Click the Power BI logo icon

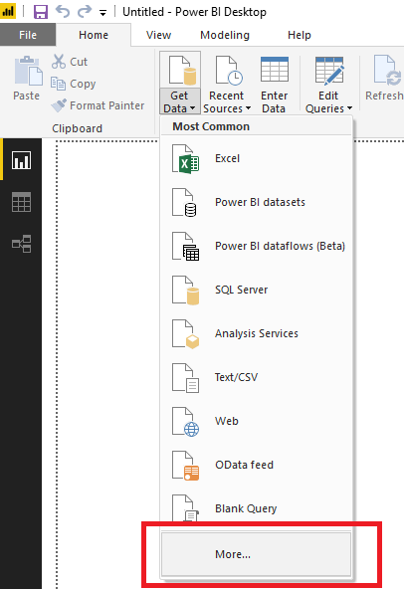pyautogui.click(x=8, y=11)
